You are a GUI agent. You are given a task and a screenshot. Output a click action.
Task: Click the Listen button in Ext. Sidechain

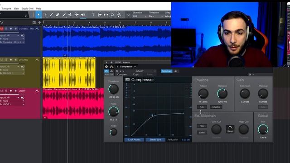coord(202,133)
